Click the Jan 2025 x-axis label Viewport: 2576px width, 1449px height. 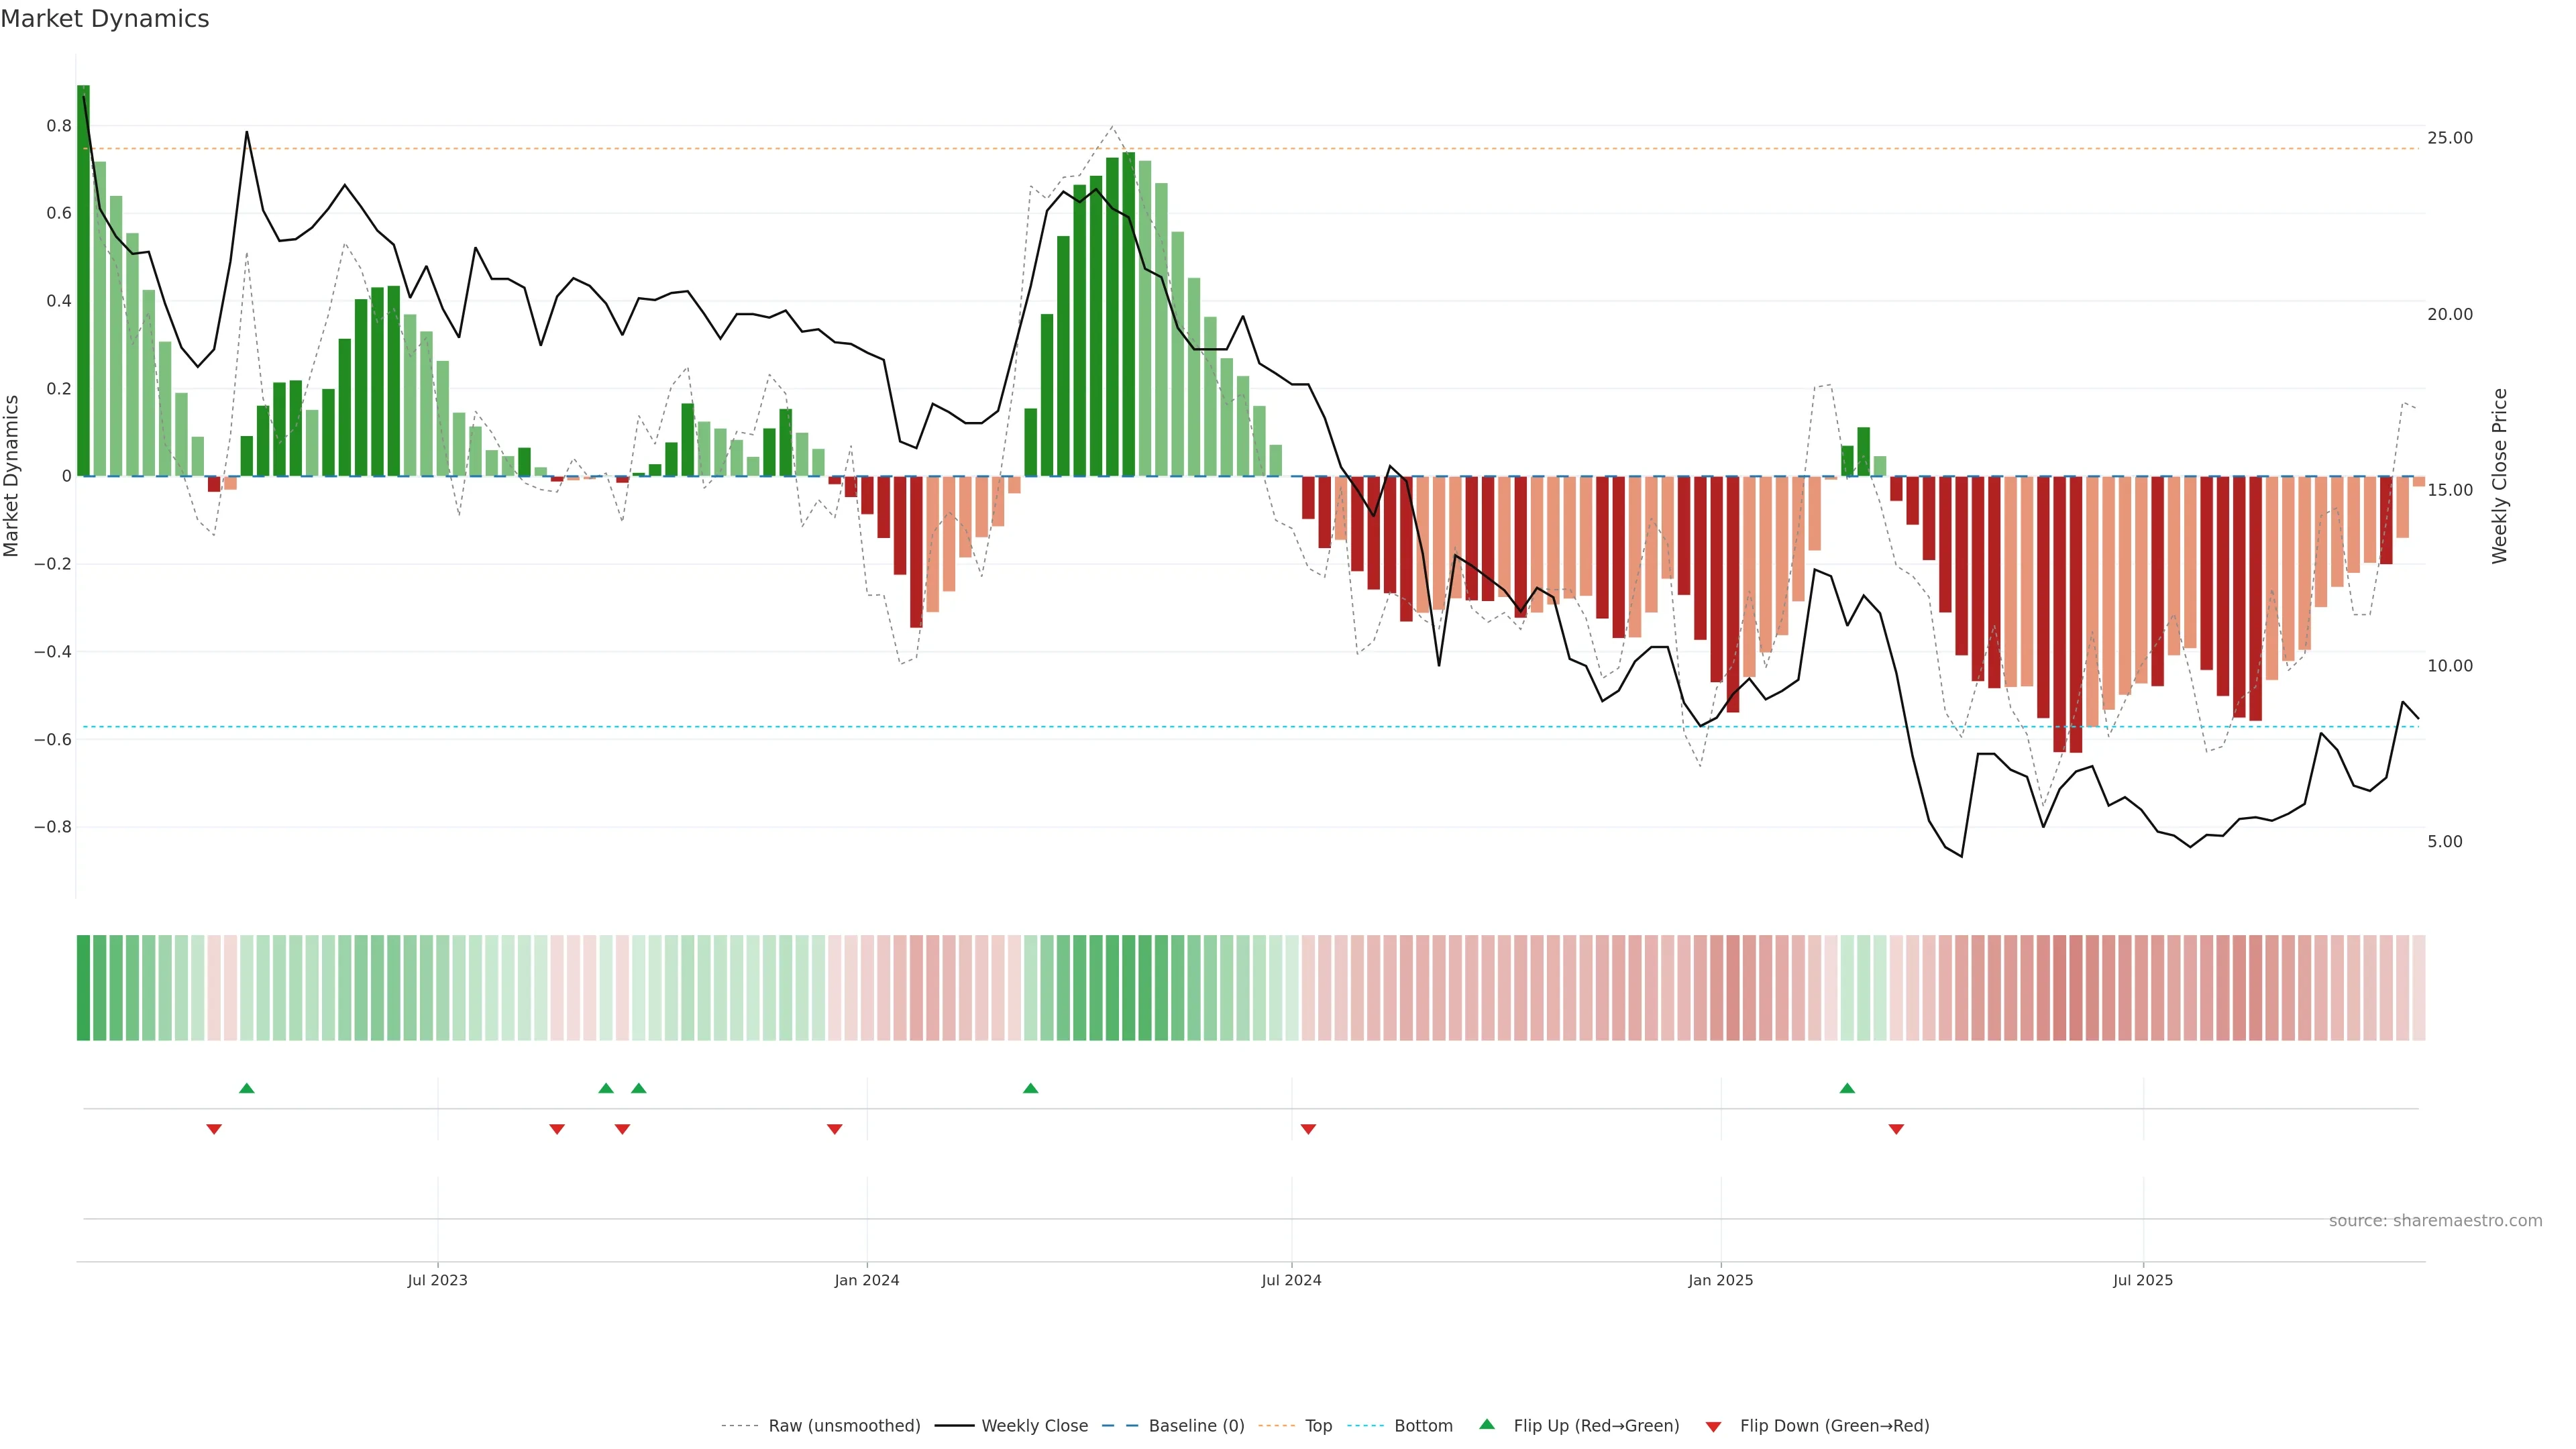click(x=1720, y=1280)
